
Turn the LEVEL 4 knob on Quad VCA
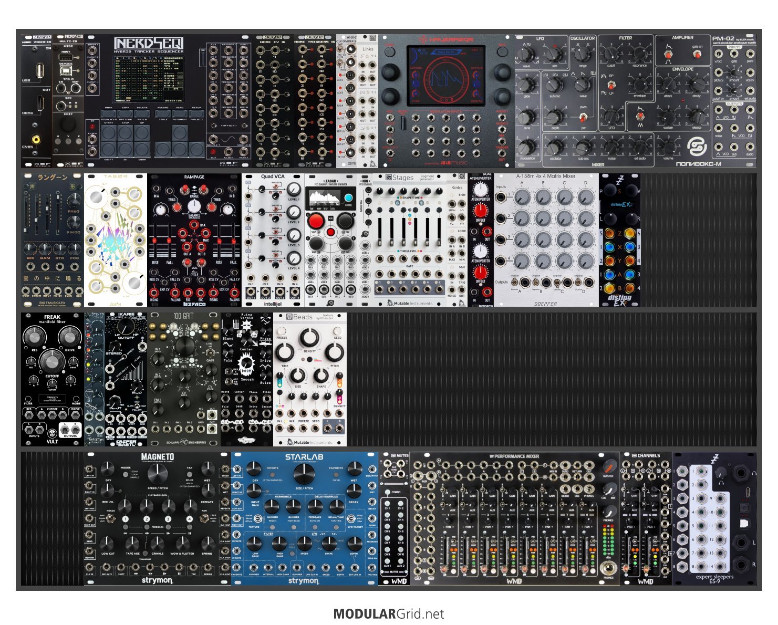tap(294, 258)
